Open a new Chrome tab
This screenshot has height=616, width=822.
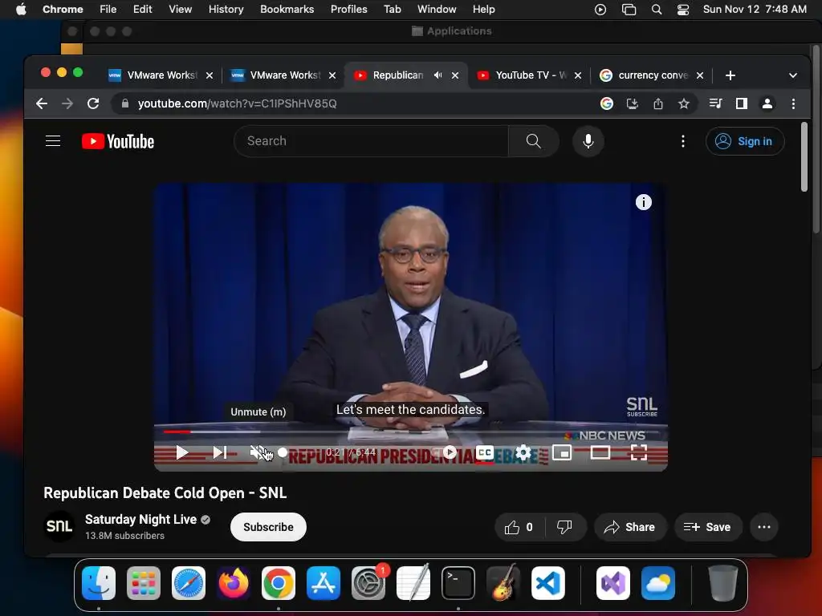(730, 75)
